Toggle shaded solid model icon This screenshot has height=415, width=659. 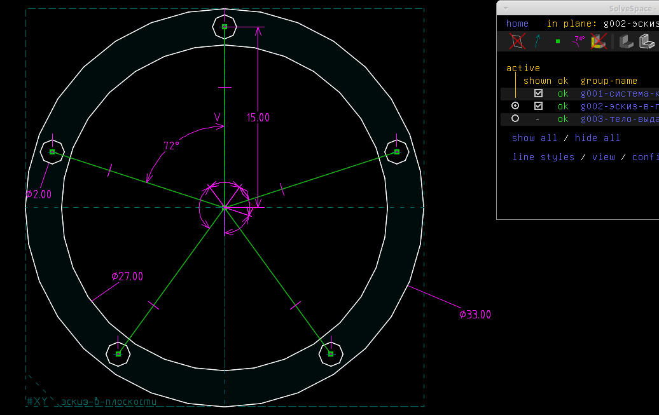pos(626,41)
